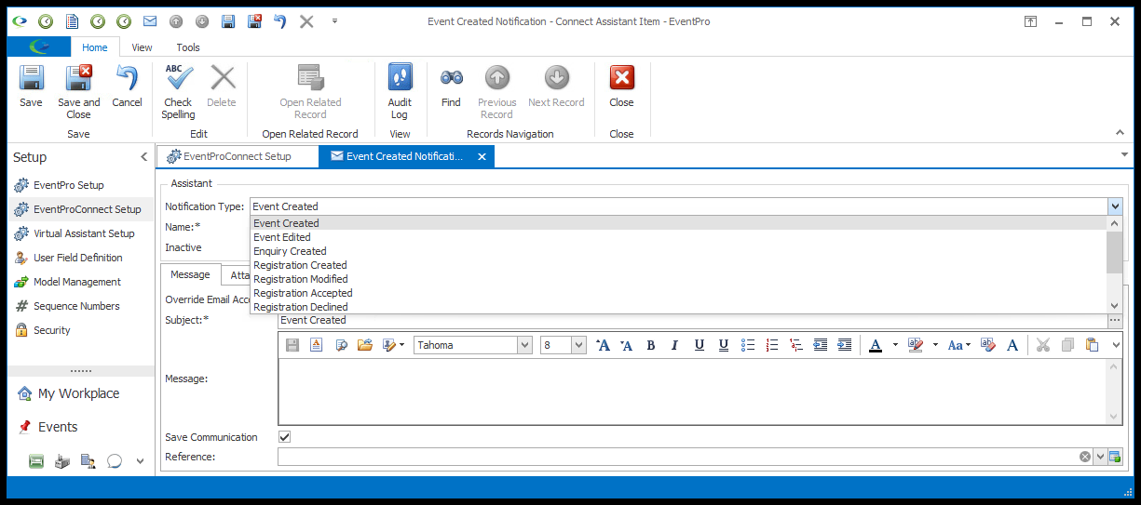Click the open folder icon in editor toolbar
The width and height of the screenshot is (1141, 505).
coord(364,345)
